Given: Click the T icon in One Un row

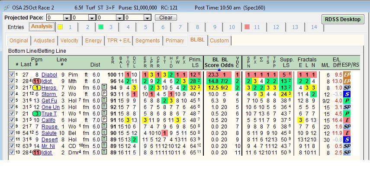Looking at the screenshot, I should point(104,107).
